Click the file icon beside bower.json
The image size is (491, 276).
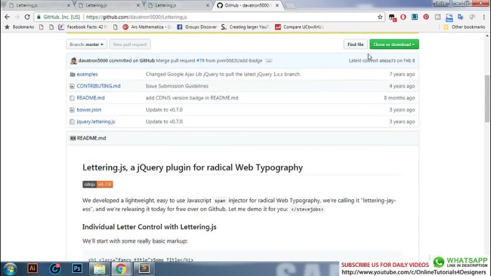(72, 110)
